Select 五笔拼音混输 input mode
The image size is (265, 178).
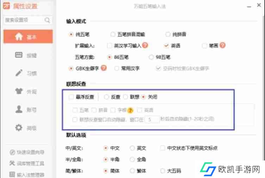click(113, 34)
